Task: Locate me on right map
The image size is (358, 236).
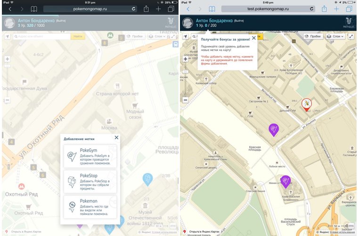Action: click(186, 36)
